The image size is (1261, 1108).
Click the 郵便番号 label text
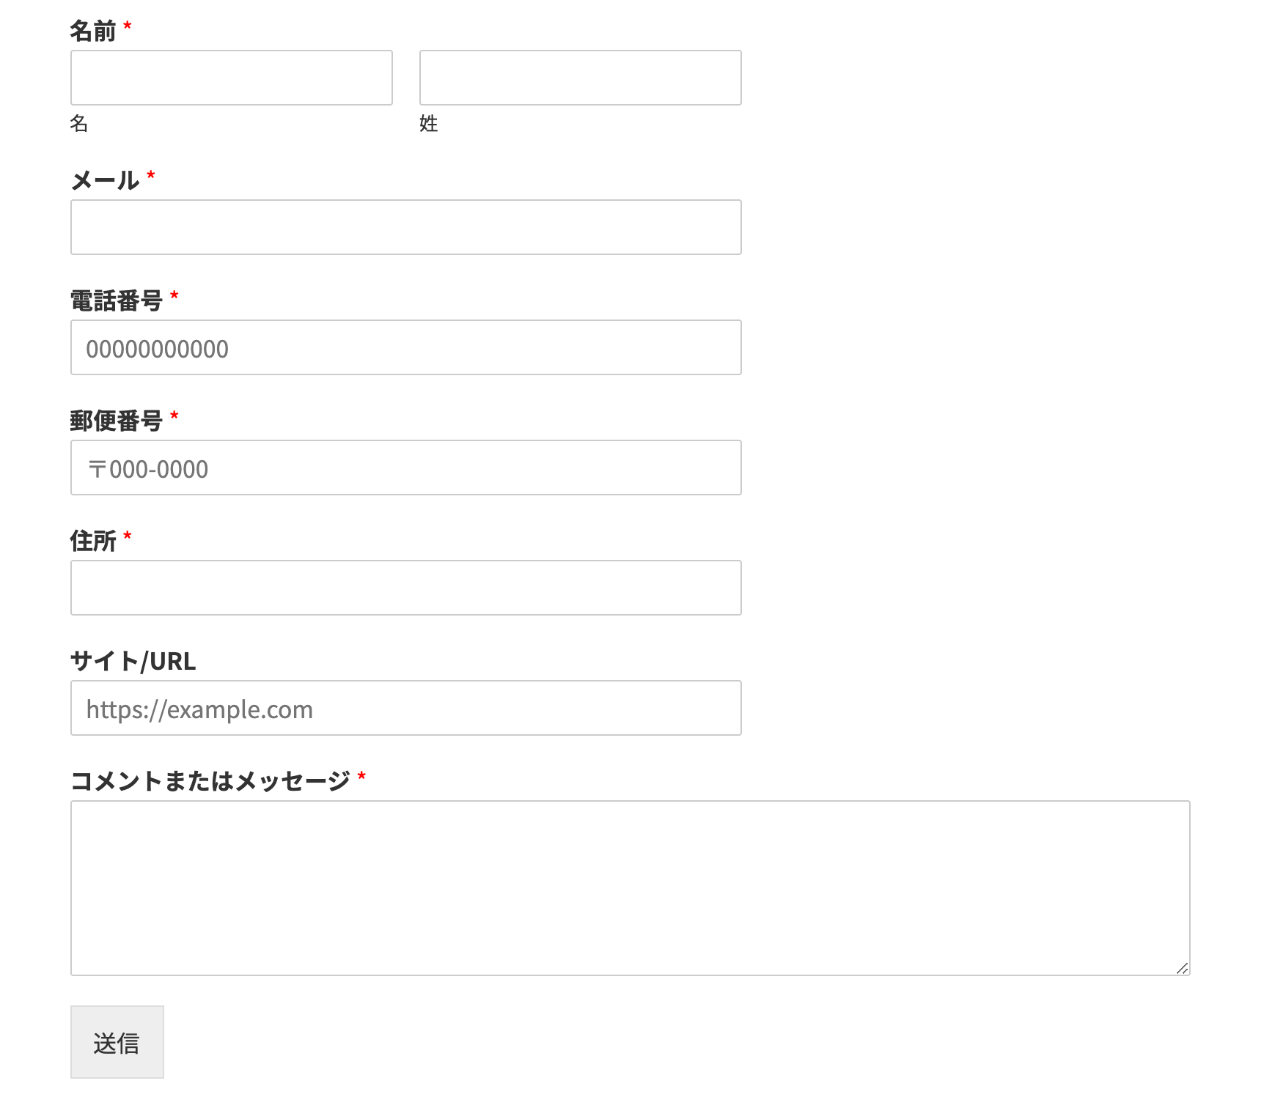117,418
